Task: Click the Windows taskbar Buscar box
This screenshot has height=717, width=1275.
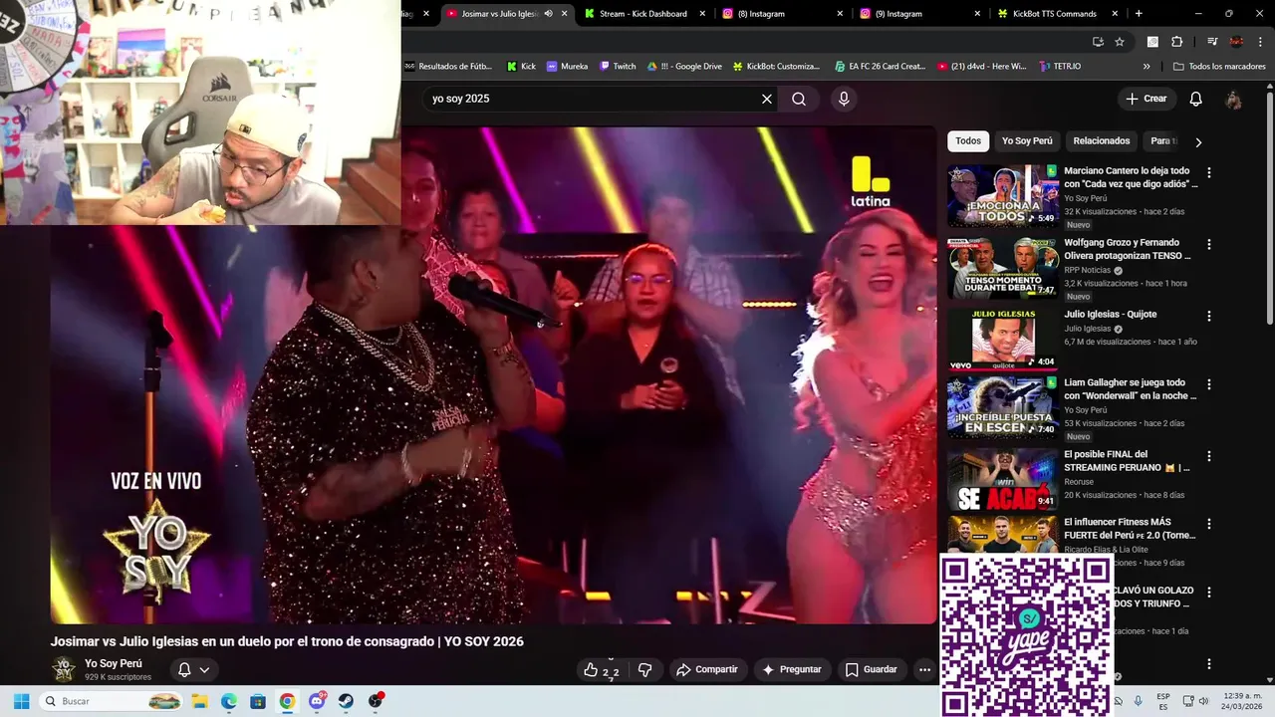Action: (x=113, y=701)
